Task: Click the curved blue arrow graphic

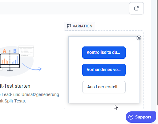Action: 32,67
